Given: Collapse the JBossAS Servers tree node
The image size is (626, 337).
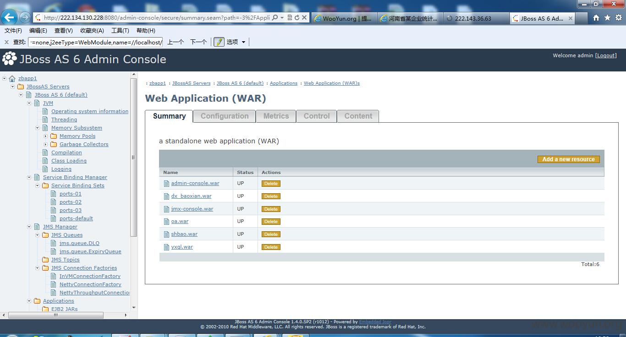Looking at the screenshot, I should [x=13, y=87].
